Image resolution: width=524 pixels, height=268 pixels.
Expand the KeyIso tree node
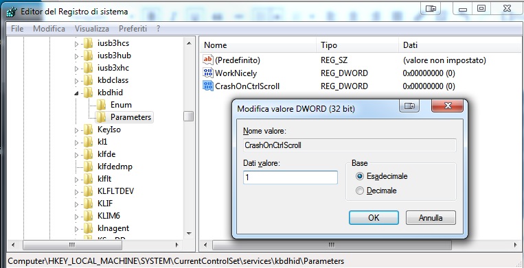(76, 130)
